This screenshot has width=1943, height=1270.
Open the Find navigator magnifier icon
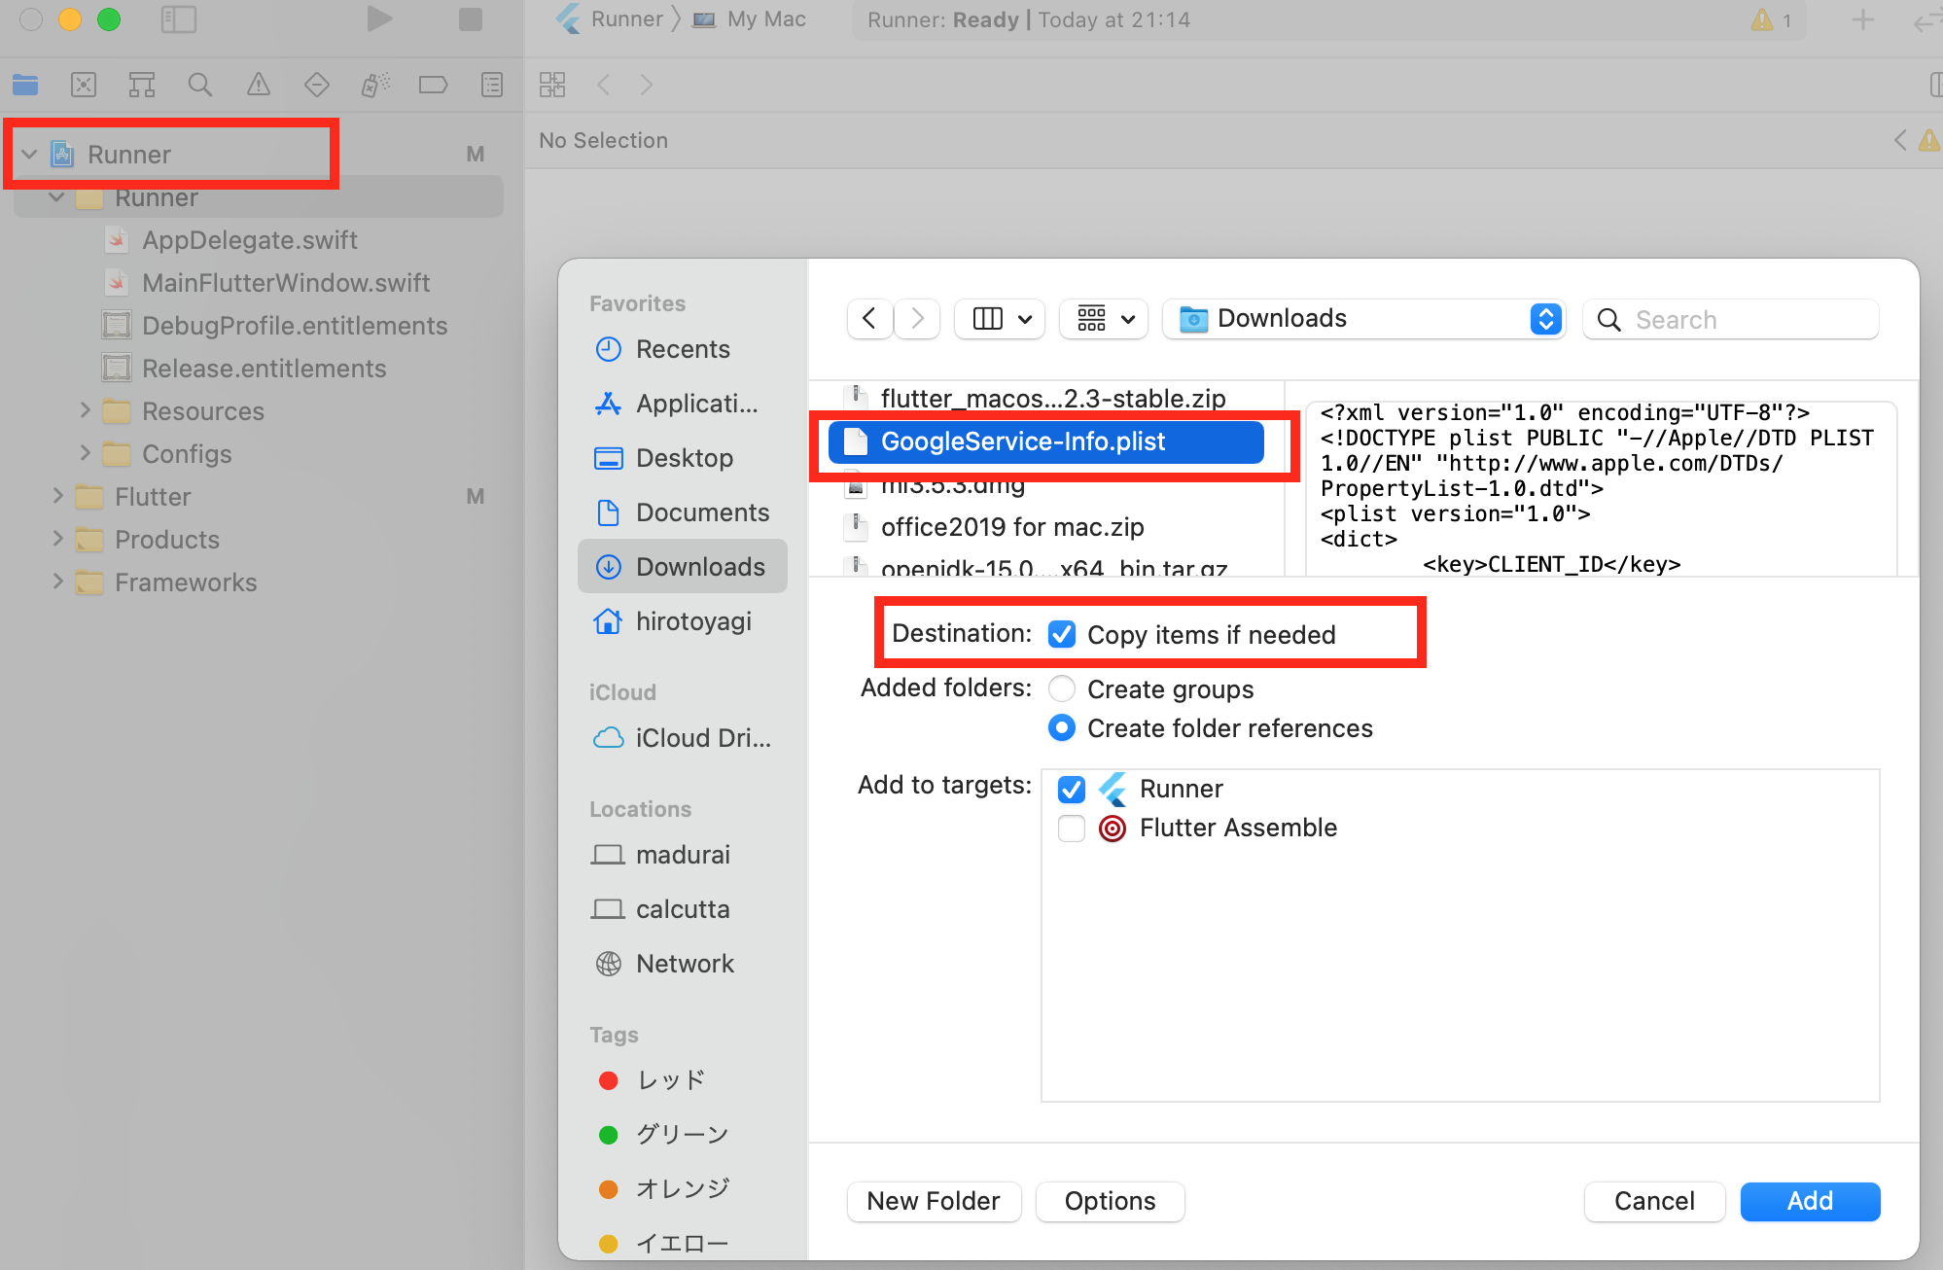point(200,85)
